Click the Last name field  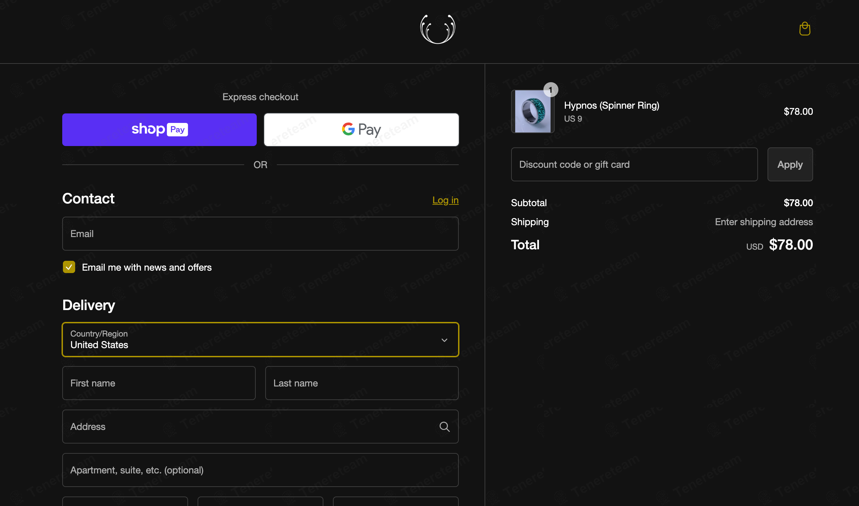click(361, 383)
